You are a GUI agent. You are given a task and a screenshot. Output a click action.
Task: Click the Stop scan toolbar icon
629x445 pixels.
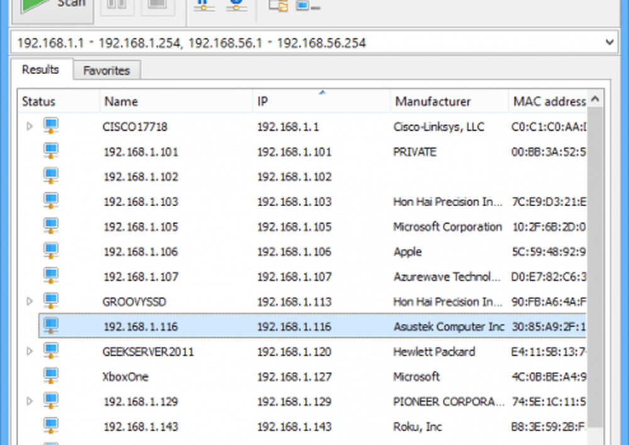153,7
